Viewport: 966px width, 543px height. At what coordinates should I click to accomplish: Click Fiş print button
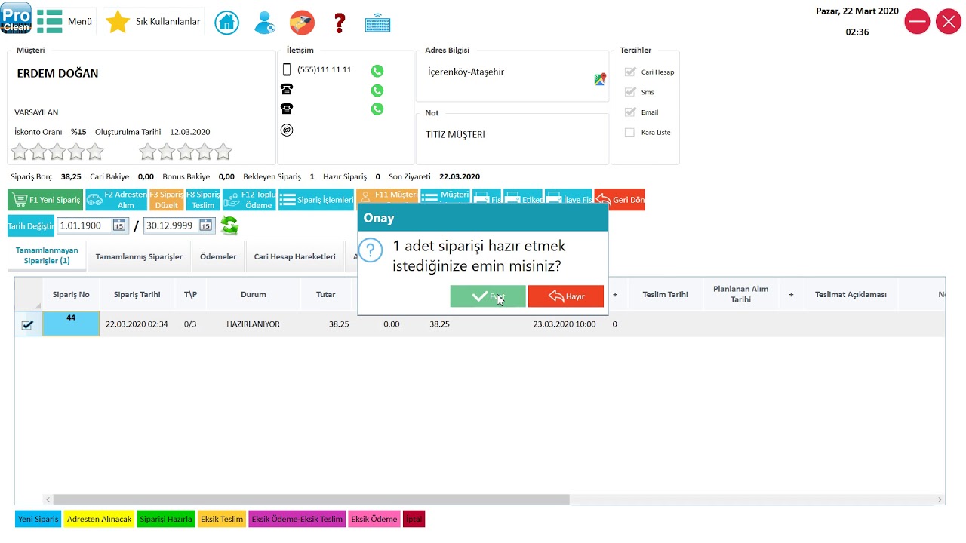[x=487, y=200]
